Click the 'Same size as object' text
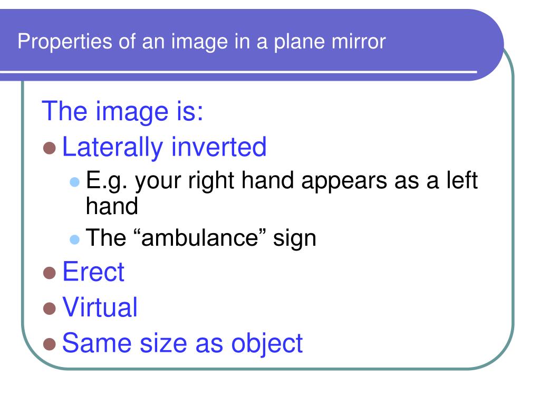 (182, 343)
